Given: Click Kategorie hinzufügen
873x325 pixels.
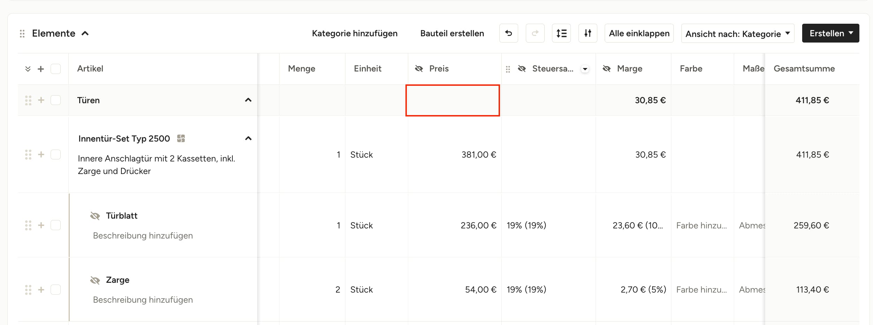Looking at the screenshot, I should coord(355,33).
